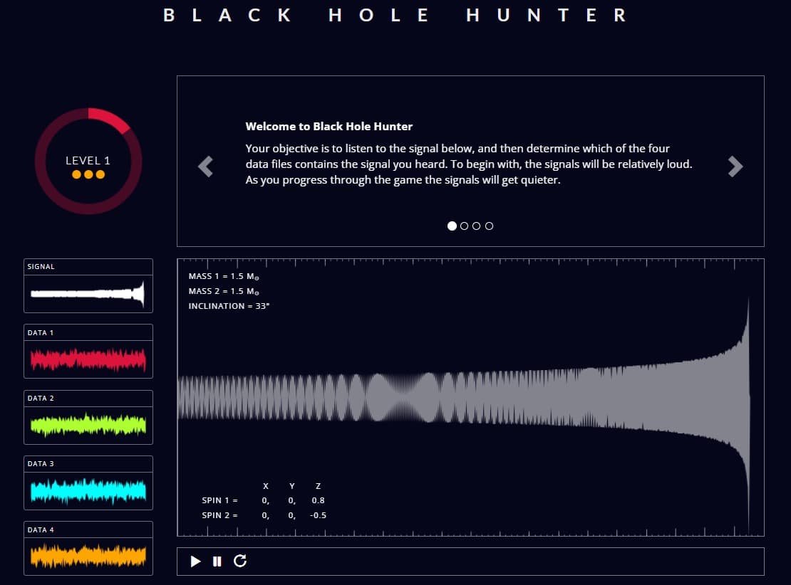Select the third pagination dot
The height and width of the screenshot is (585, 791).
[x=477, y=226]
